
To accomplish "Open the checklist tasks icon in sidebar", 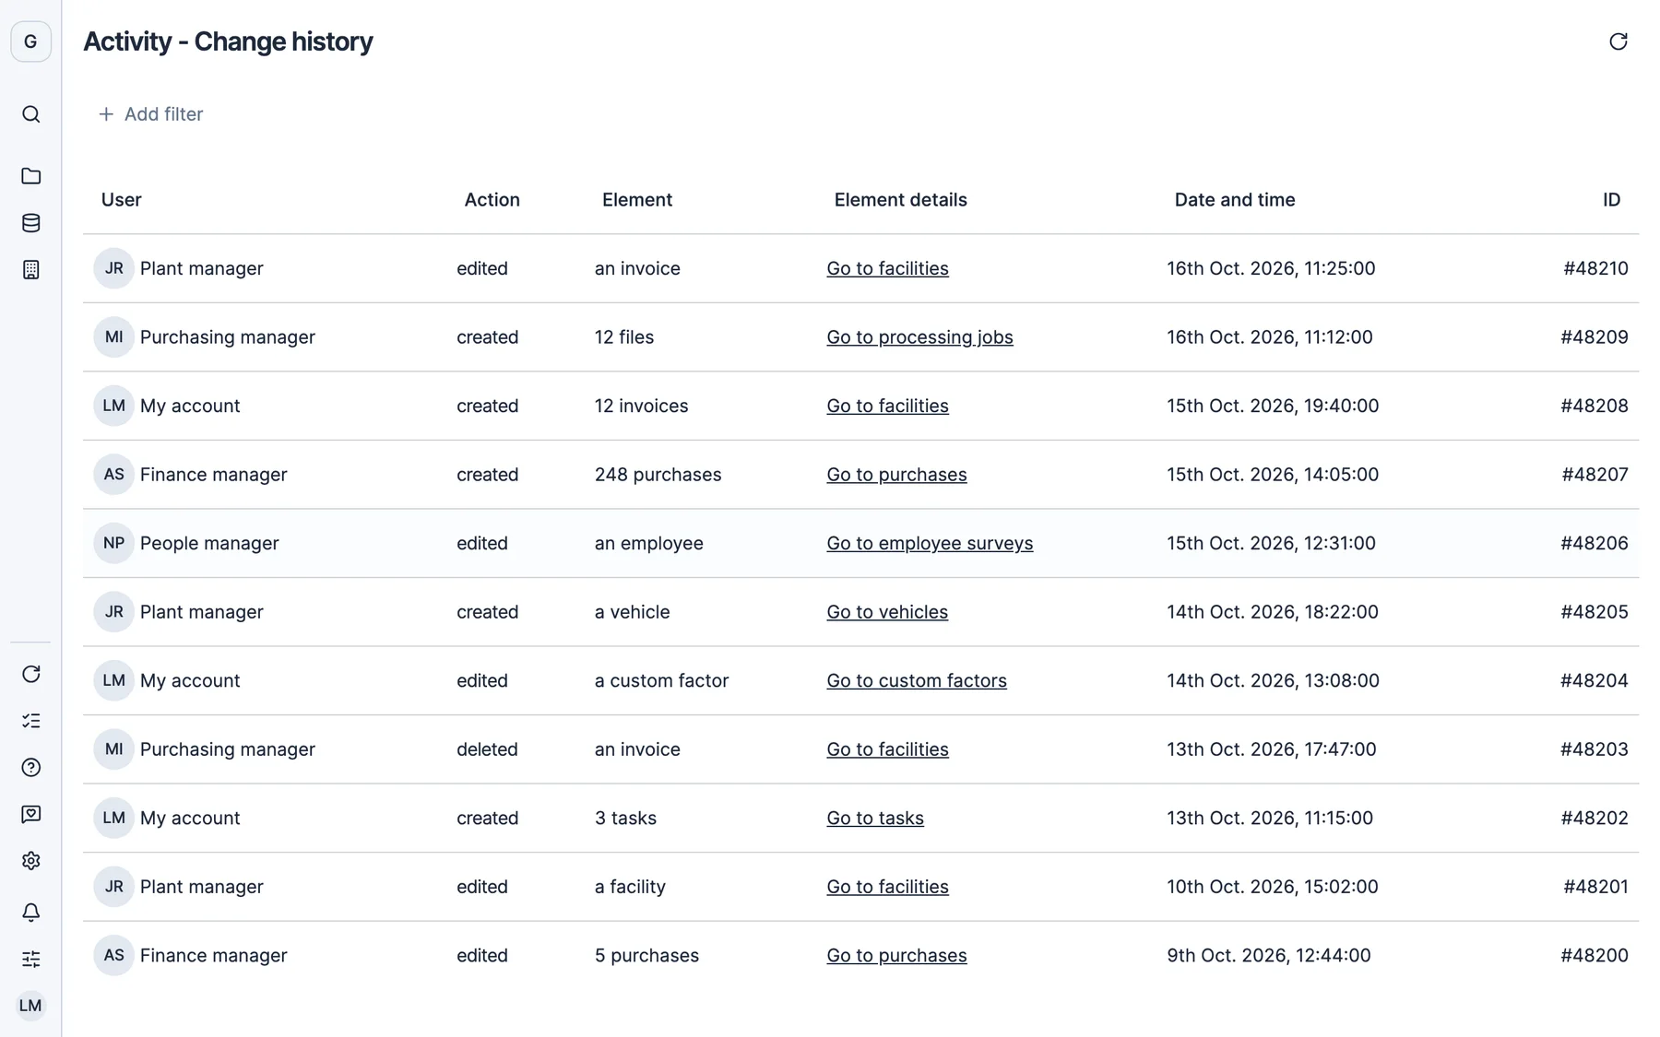I will coord(30,721).
